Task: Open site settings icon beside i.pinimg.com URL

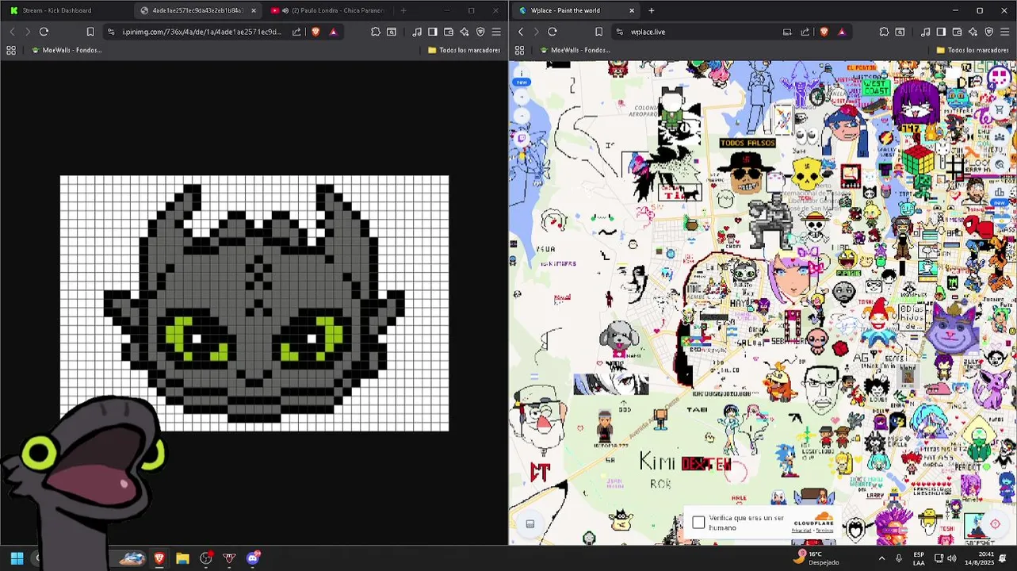Action: (x=111, y=32)
